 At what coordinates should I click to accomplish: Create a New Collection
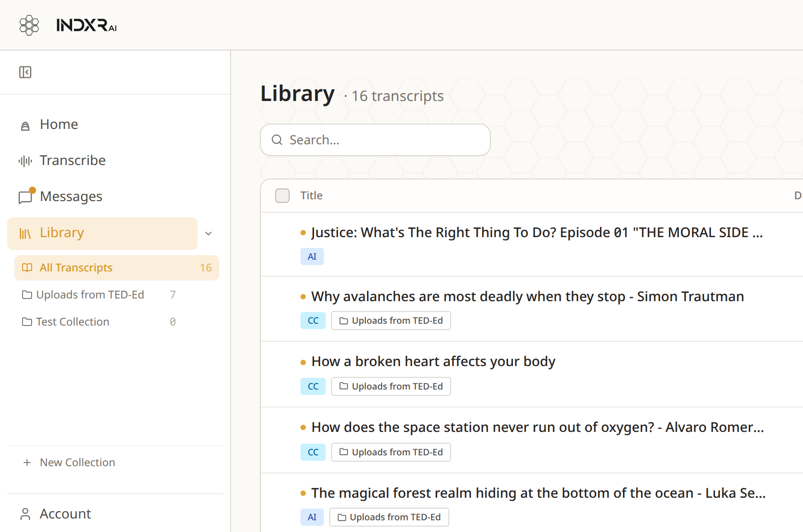click(78, 463)
